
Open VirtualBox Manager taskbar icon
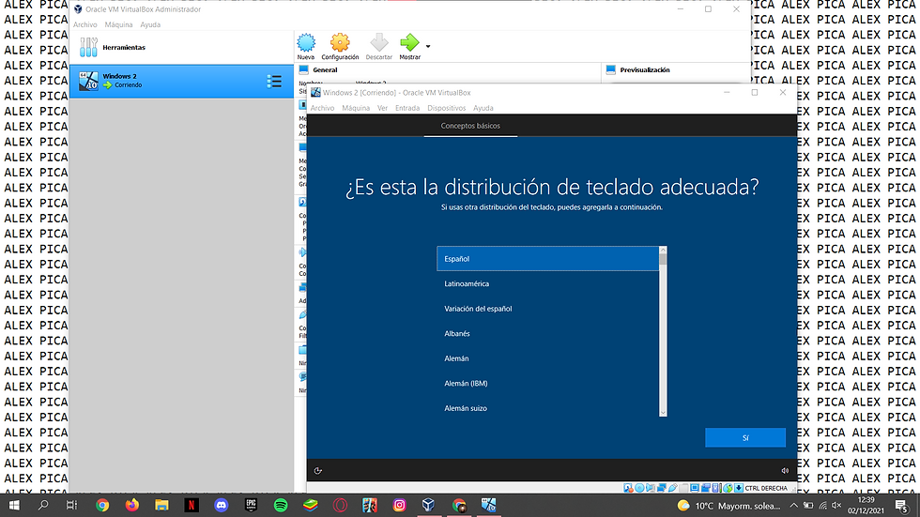[x=428, y=506]
